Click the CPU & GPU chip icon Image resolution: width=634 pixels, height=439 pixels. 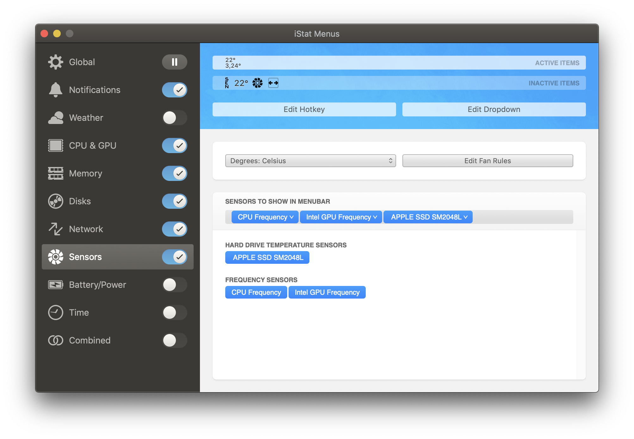(x=56, y=145)
